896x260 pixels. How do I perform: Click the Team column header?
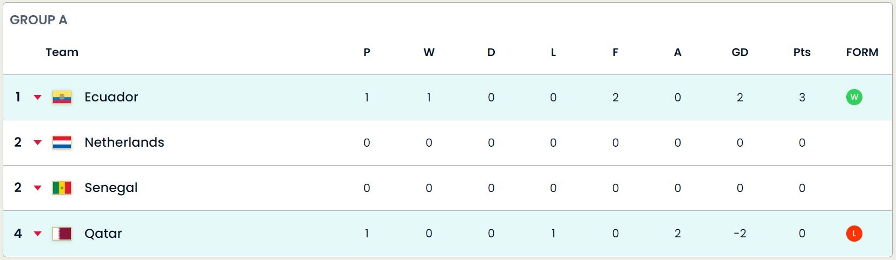pos(62,52)
